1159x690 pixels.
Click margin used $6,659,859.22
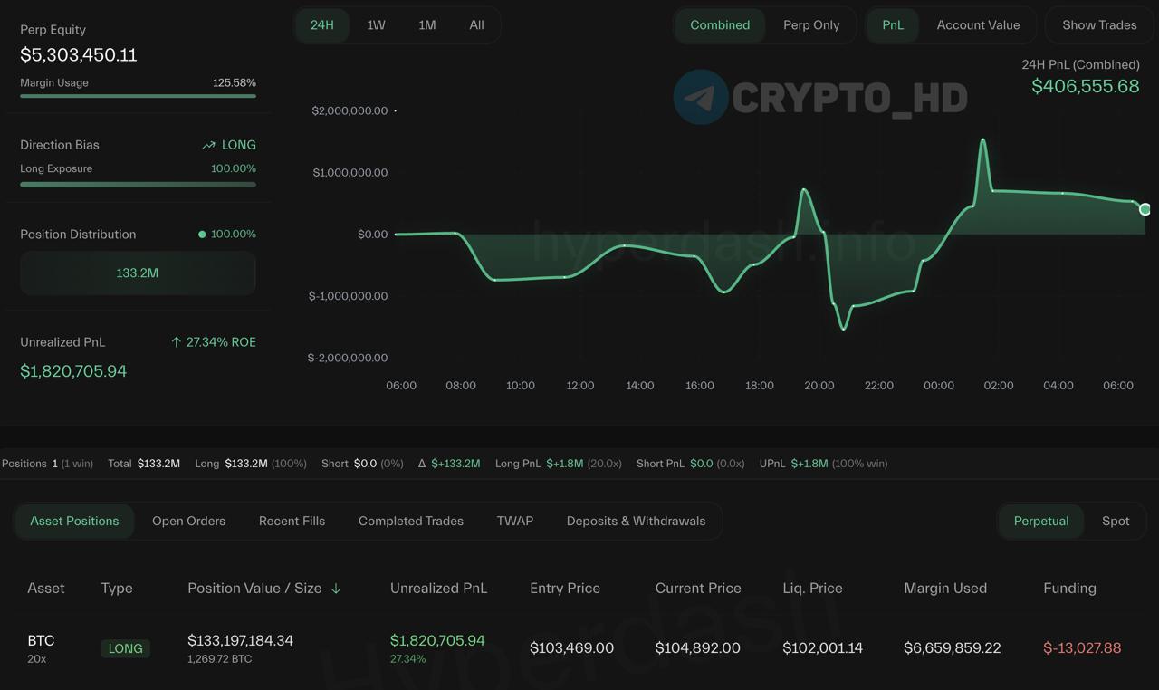952,648
